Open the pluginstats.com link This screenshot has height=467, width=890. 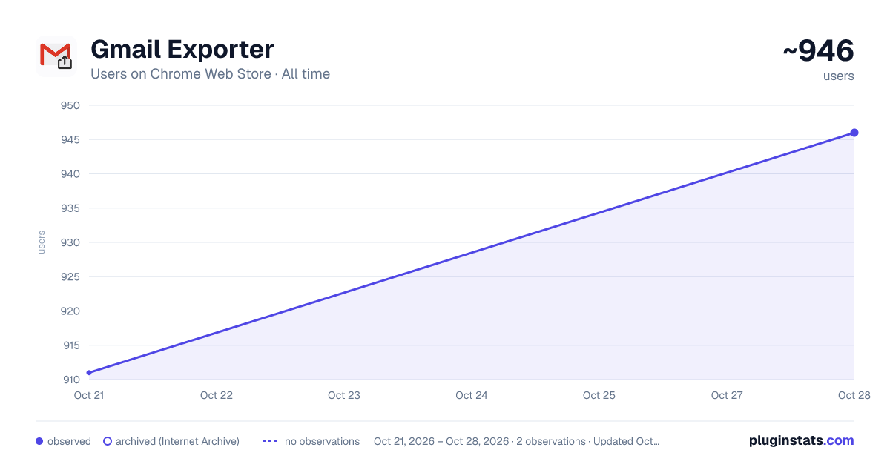pos(801,440)
